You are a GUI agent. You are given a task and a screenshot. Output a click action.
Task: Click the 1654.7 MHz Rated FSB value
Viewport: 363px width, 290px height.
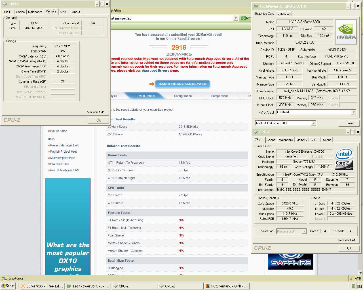pos(290,219)
